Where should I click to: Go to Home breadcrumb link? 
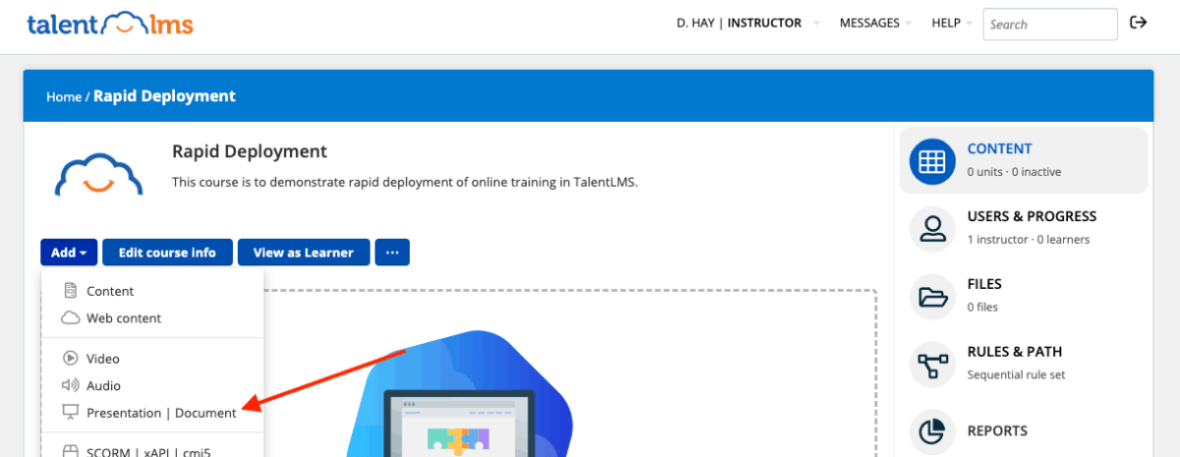pos(63,96)
